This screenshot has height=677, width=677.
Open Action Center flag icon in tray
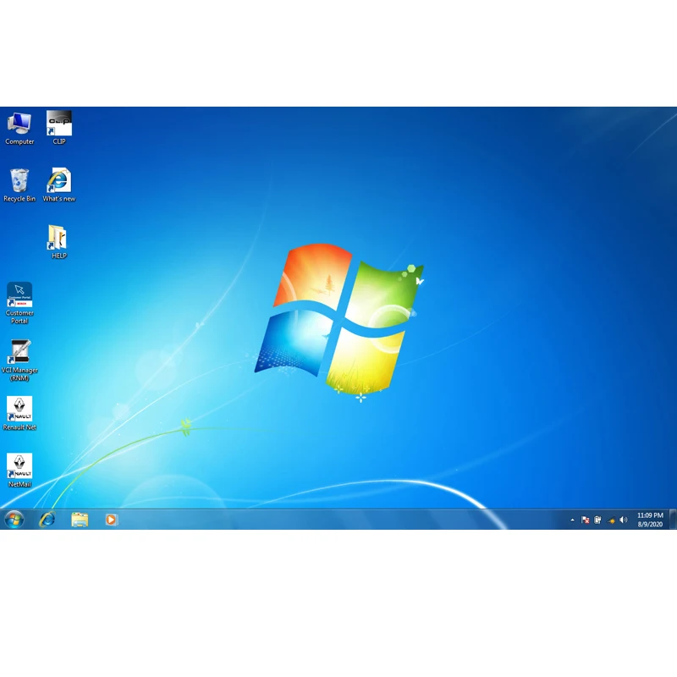(x=585, y=520)
